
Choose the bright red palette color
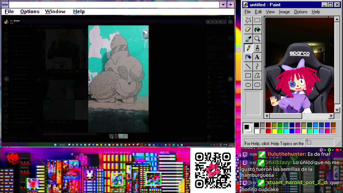268,131
